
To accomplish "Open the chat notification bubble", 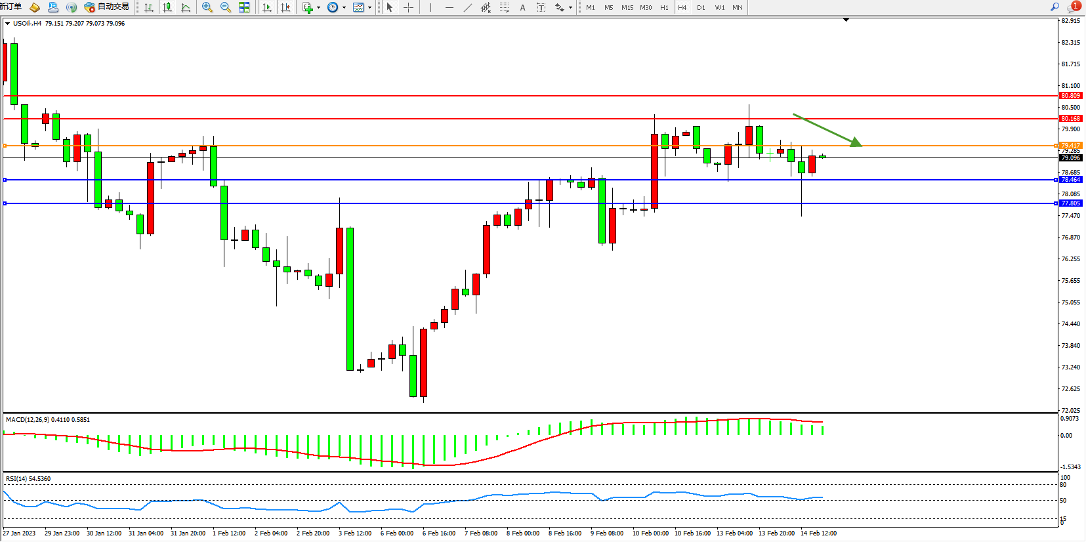I will [x=1073, y=7].
